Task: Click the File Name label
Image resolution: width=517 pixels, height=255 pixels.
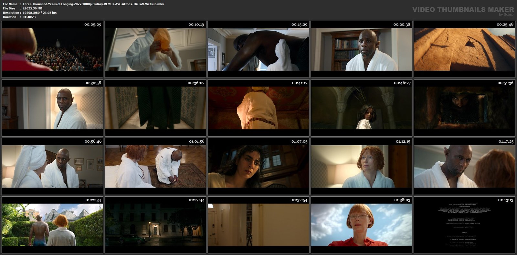Action: (x=10, y=4)
